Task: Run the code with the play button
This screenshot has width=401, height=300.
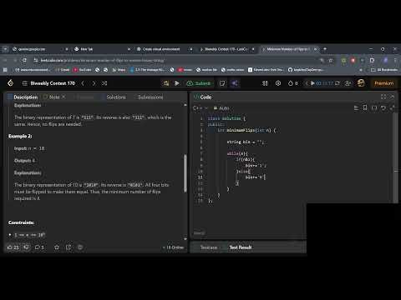Action: 177,83
